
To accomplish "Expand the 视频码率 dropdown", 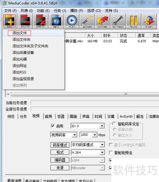I will pos(74,135).
